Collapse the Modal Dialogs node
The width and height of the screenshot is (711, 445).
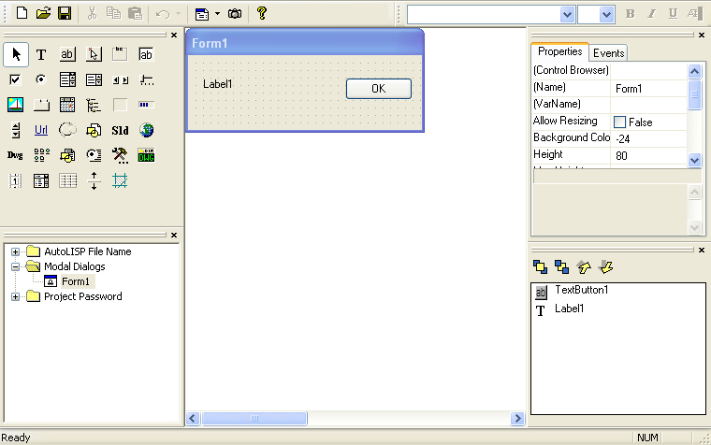tap(15, 266)
